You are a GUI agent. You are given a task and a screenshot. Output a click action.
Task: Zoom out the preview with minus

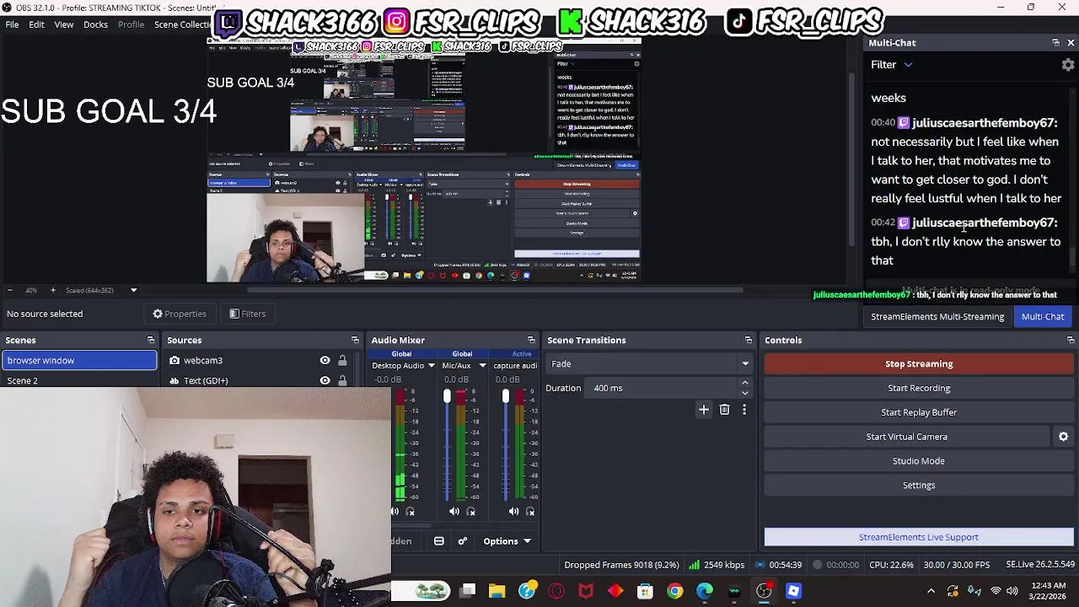[x=10, y=290]
